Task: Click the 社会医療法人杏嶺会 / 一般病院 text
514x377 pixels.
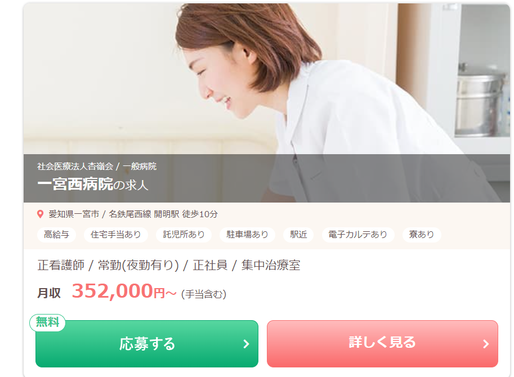Action: (x=97, y=167)
